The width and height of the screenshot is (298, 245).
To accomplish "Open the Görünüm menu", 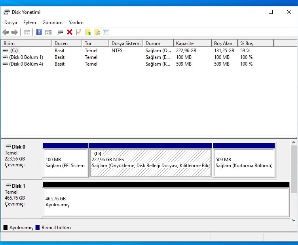I will click(x=52, y=23).
